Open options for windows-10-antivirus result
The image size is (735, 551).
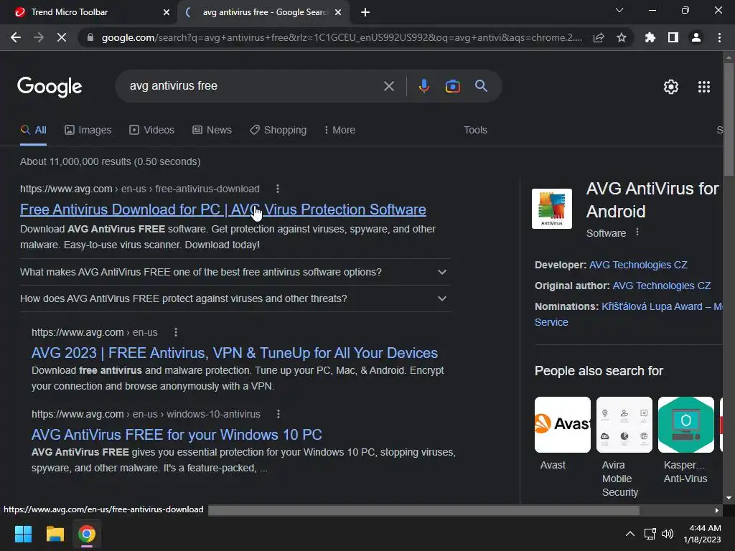coord(278,414)
